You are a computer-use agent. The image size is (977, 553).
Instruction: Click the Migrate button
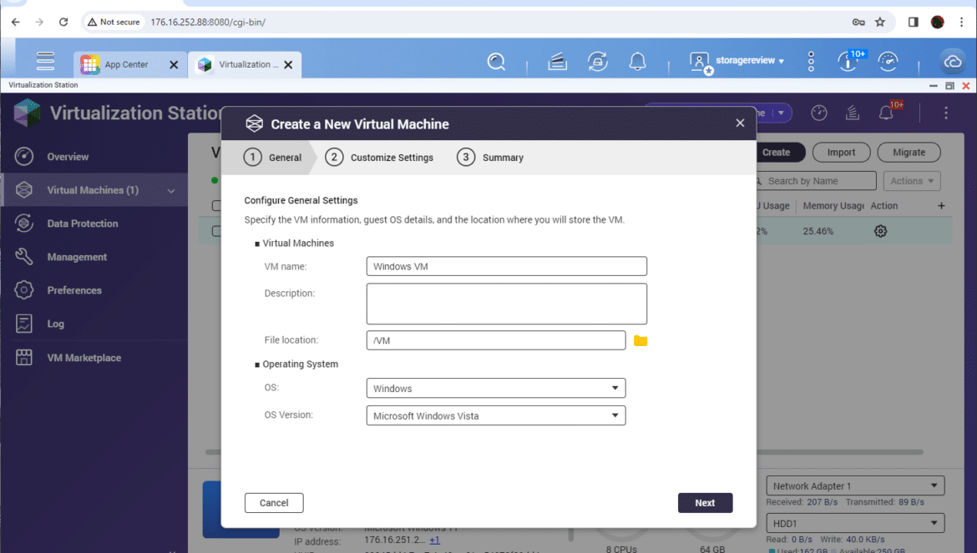(909, 153)
